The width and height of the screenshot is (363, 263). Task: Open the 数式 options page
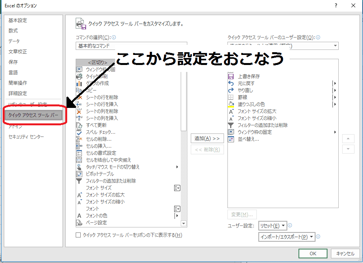(13, 31)
